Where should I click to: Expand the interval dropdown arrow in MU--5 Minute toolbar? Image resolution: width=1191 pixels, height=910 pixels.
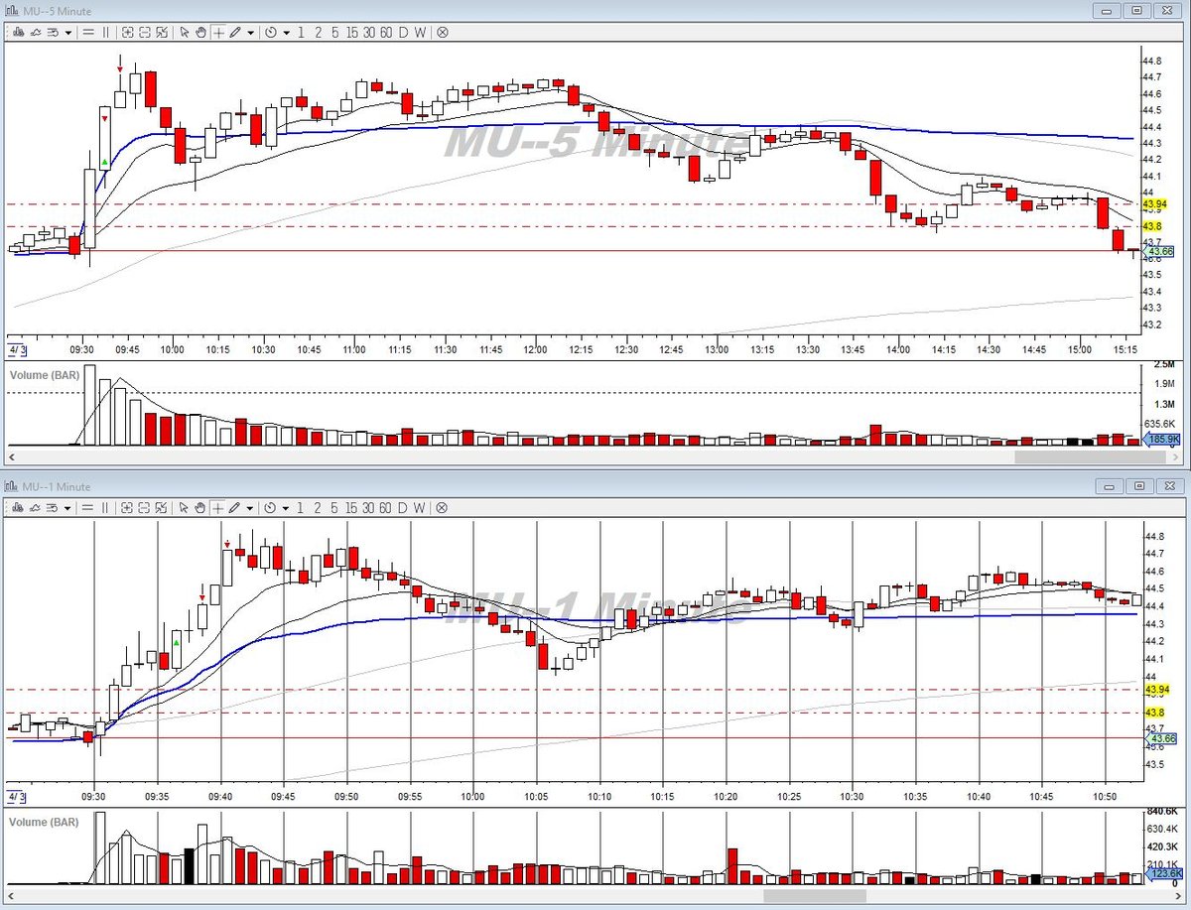pyautogui.click(x=286, y=33)
